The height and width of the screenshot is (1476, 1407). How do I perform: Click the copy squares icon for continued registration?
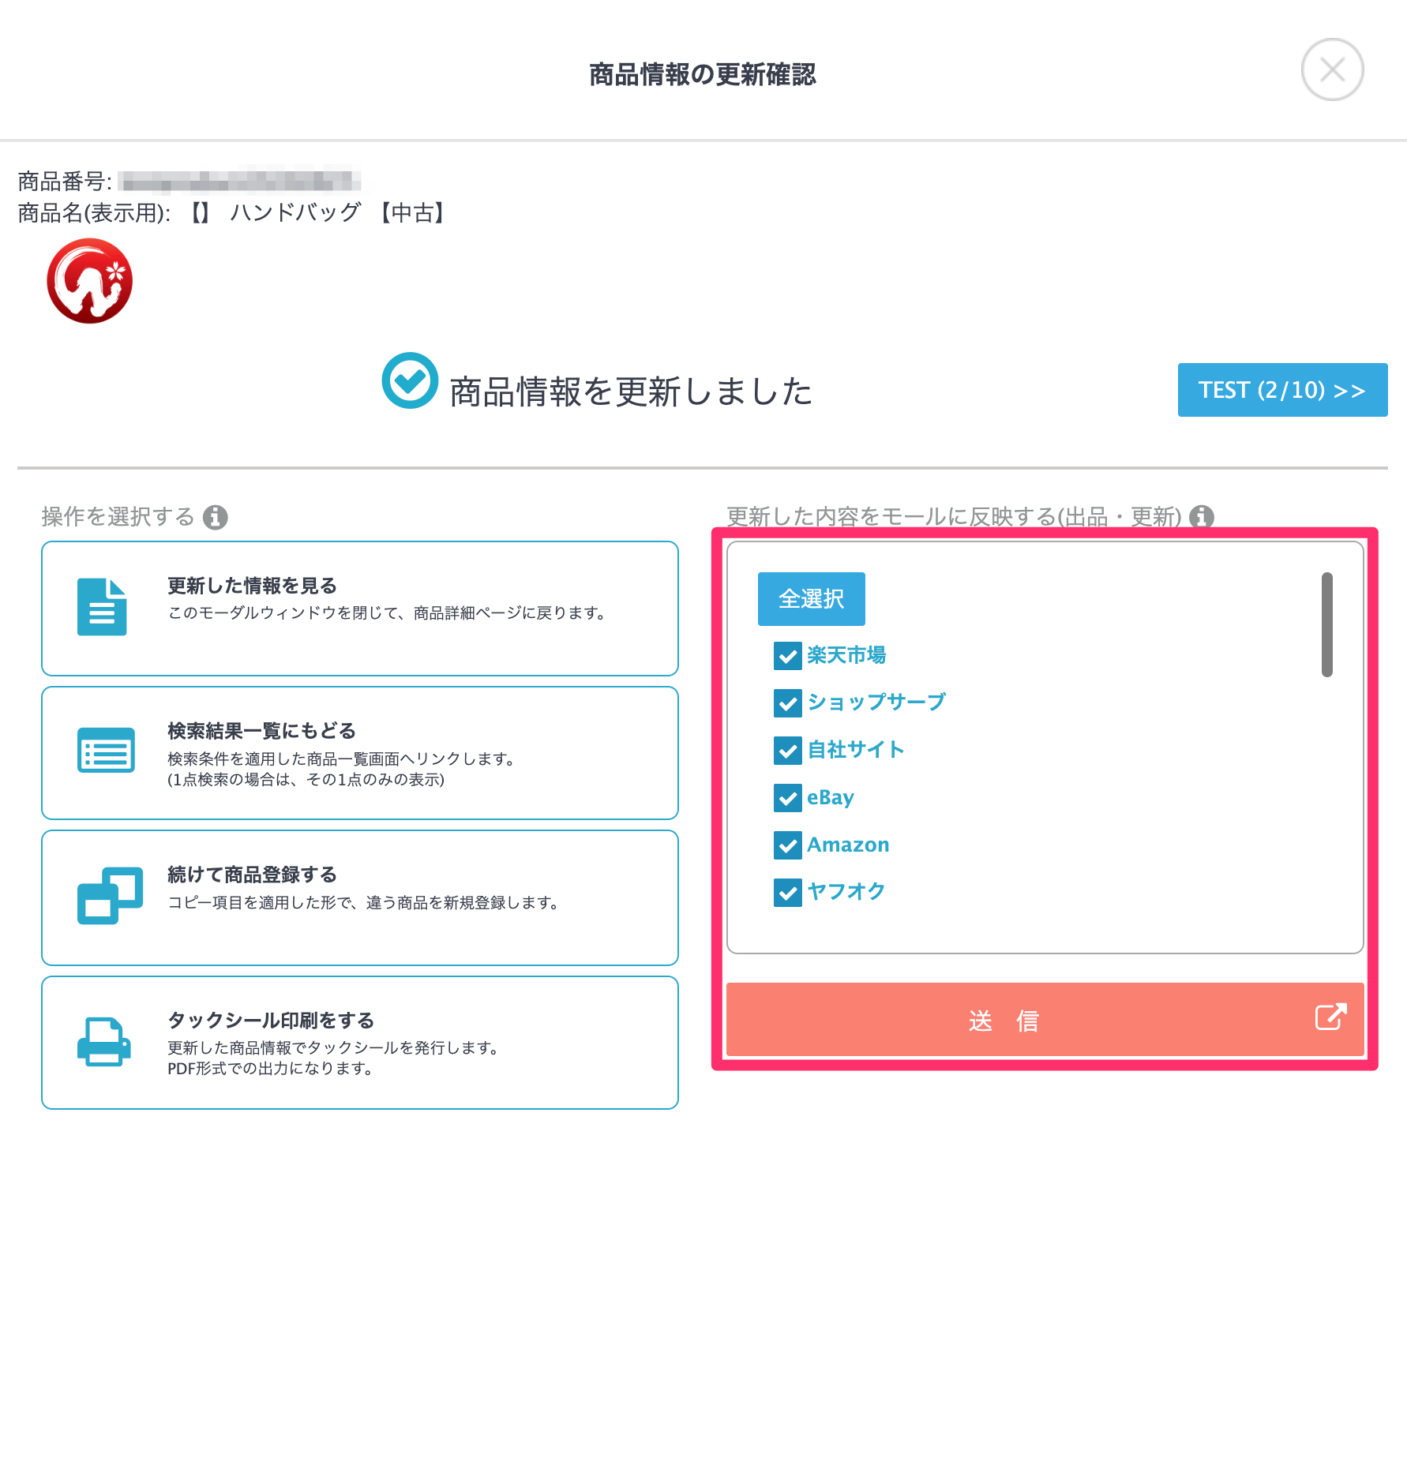point(110,895)
